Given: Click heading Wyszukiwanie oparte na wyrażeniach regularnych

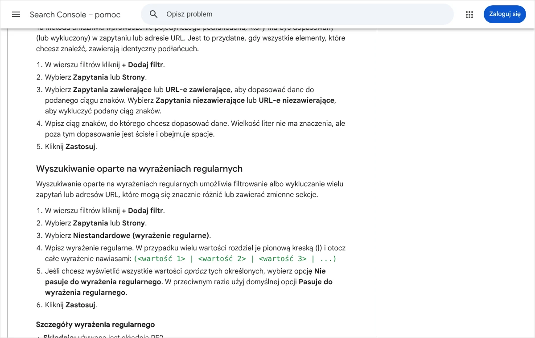Looking at the screenshot, I should [139, 169].
